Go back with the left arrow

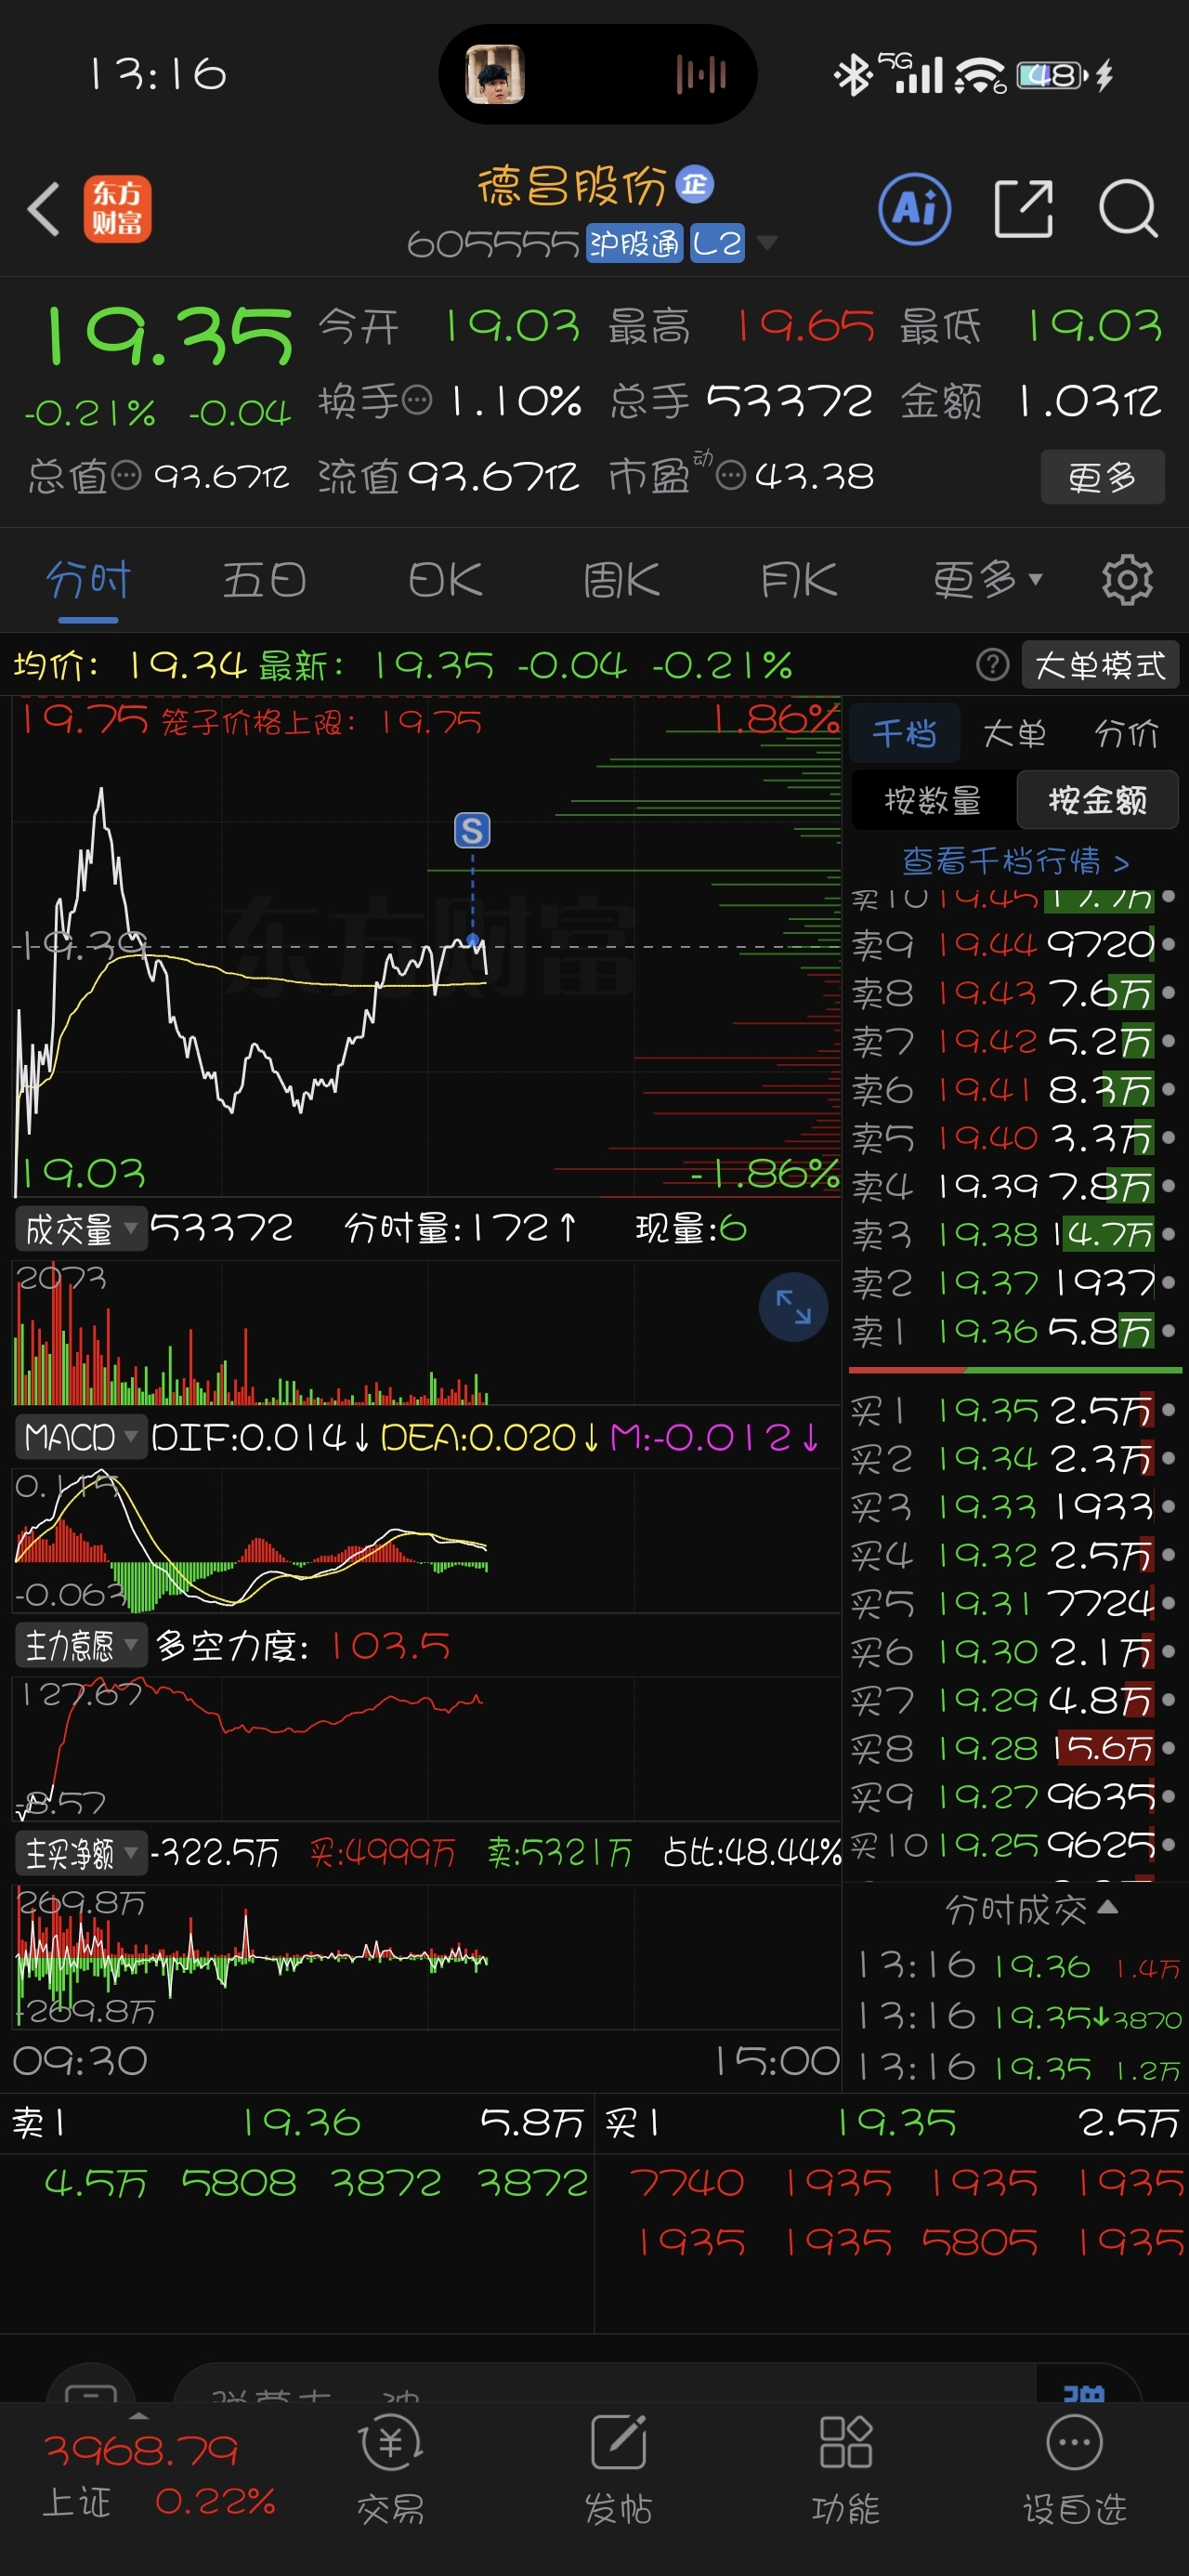click(x=44, y=209)
